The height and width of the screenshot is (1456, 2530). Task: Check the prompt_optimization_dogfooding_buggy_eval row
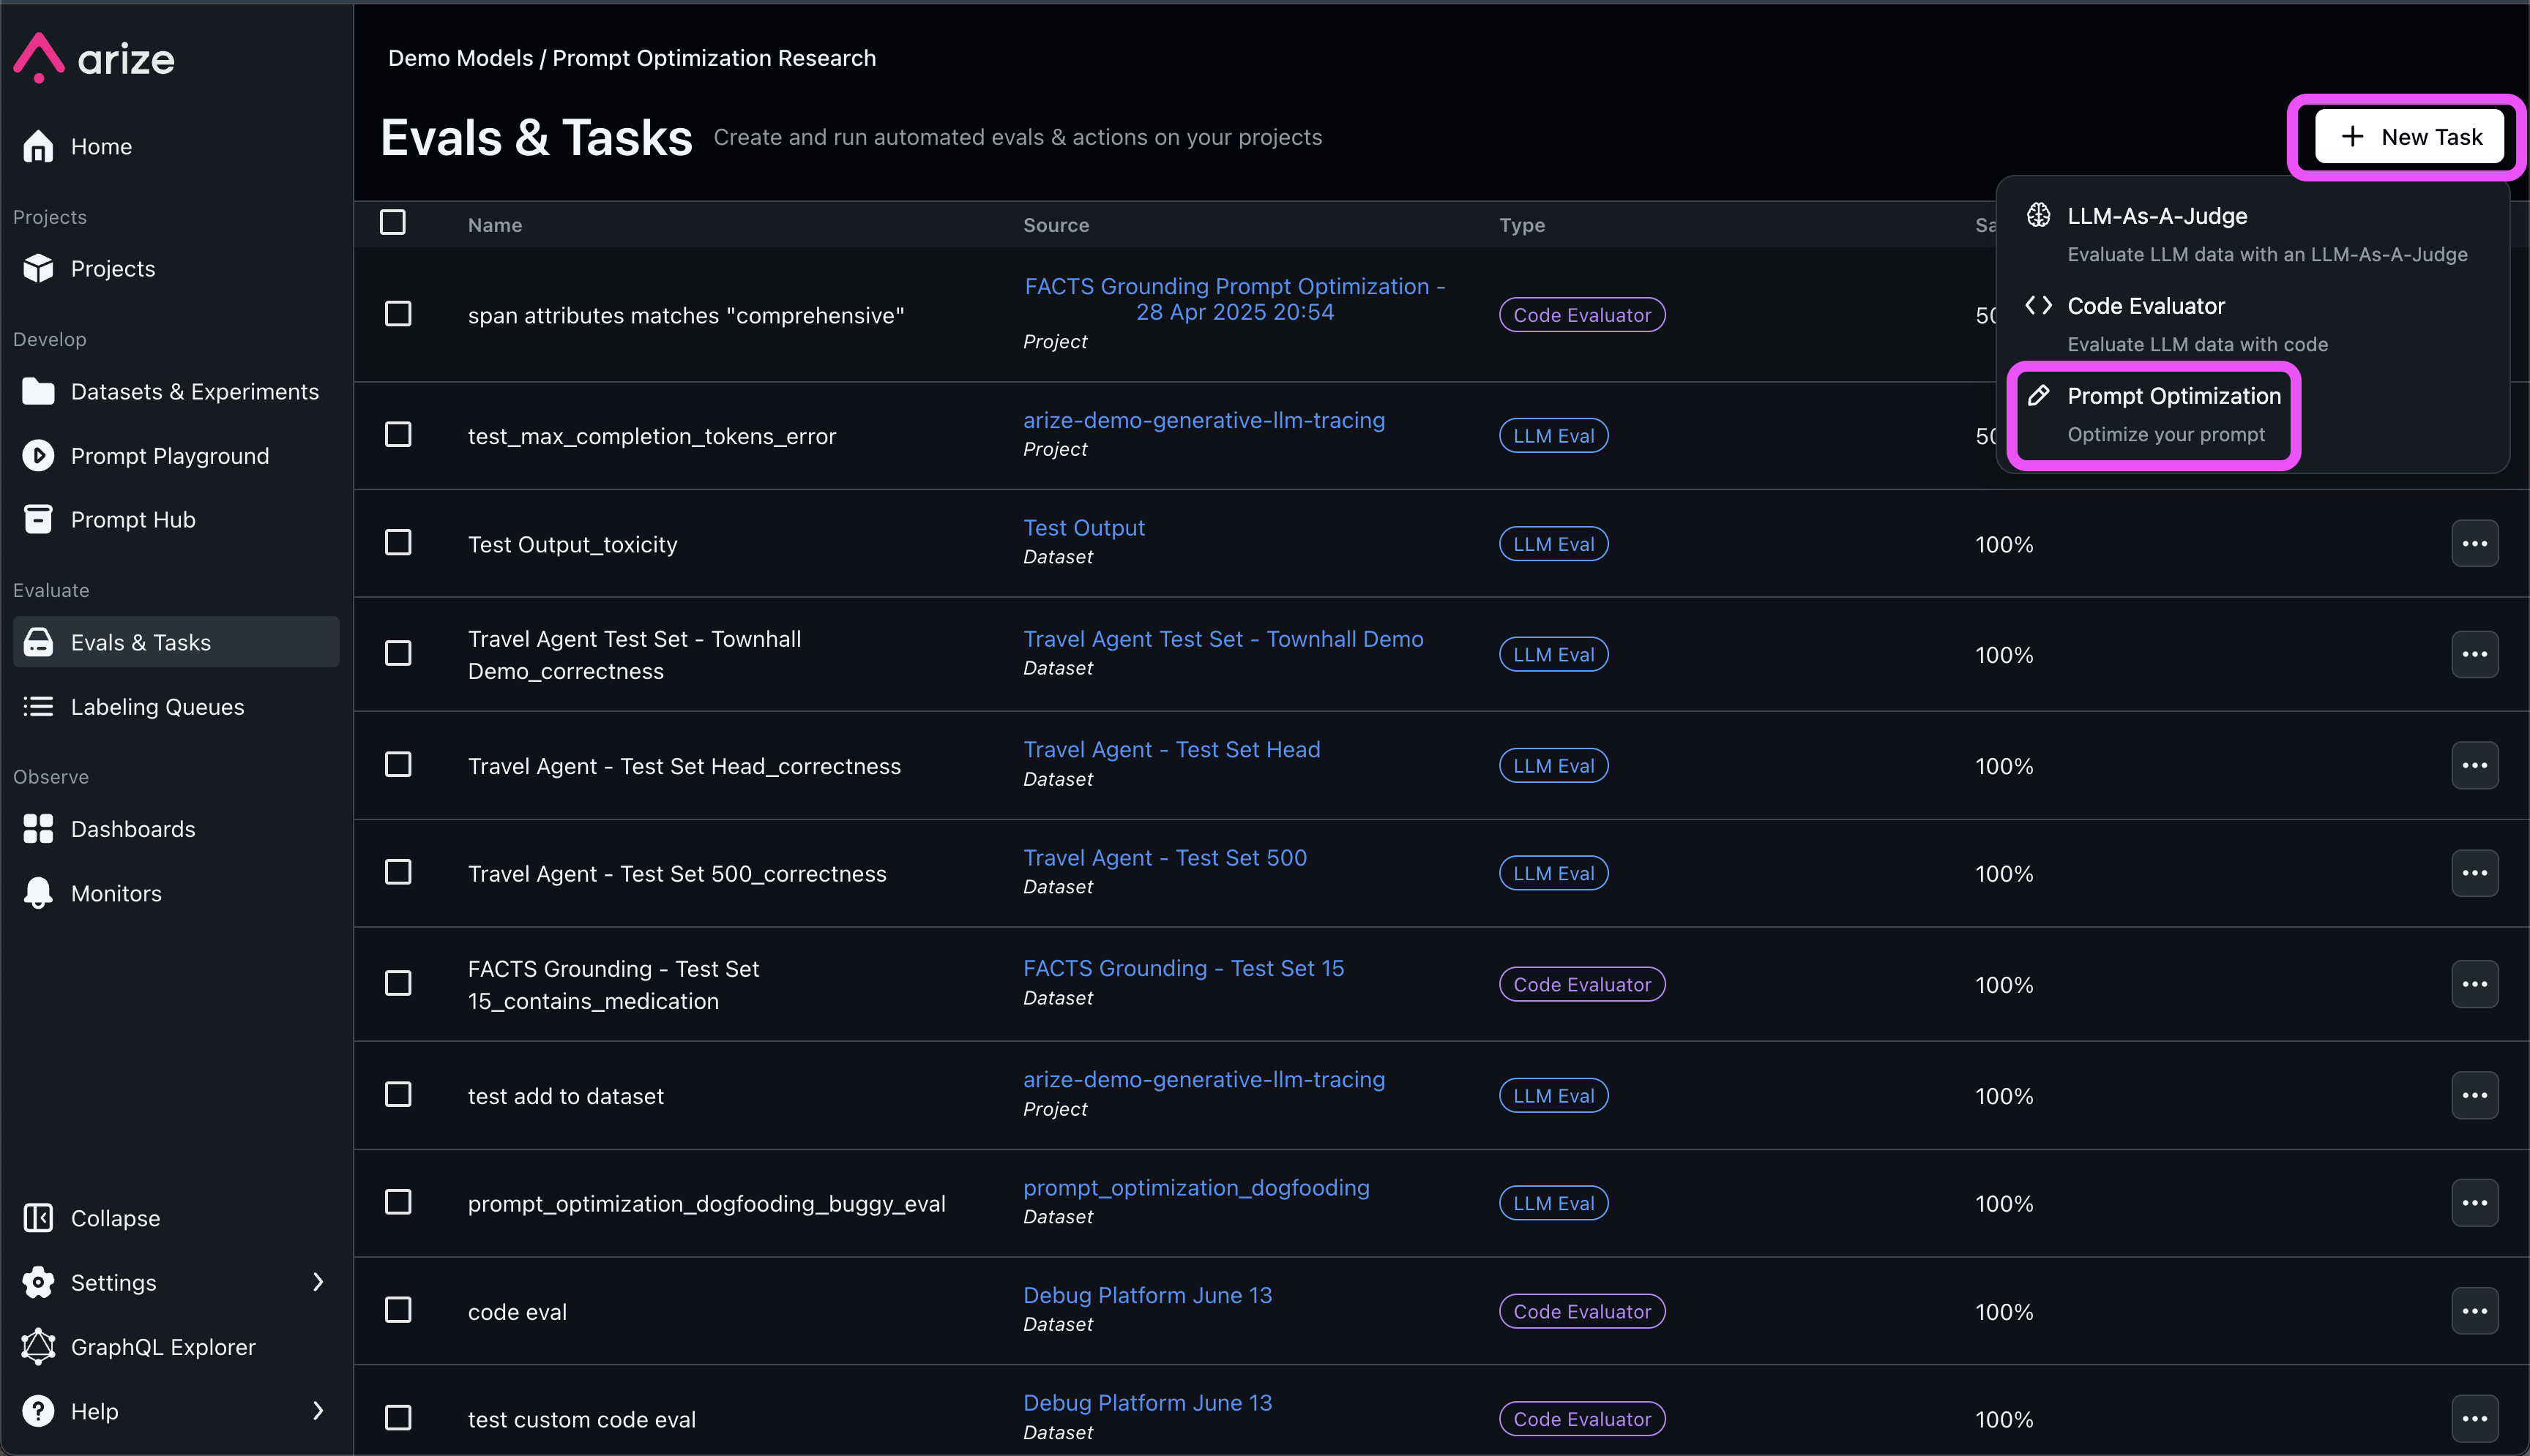click(398, 1201)
